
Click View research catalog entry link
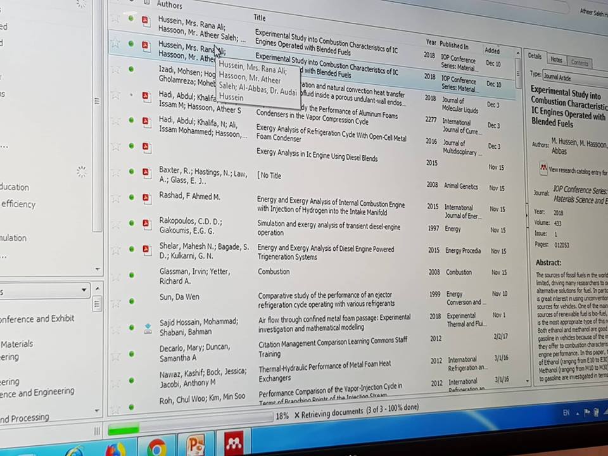pyautogui.click(x=578, y=171)
